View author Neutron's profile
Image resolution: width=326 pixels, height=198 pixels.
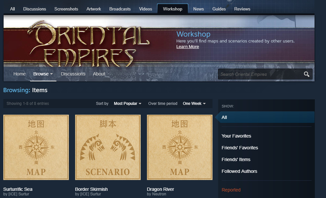[x=159, y=194]
